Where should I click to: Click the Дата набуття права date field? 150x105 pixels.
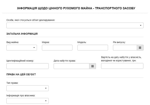pyautogui.click(x=71, y=66)
